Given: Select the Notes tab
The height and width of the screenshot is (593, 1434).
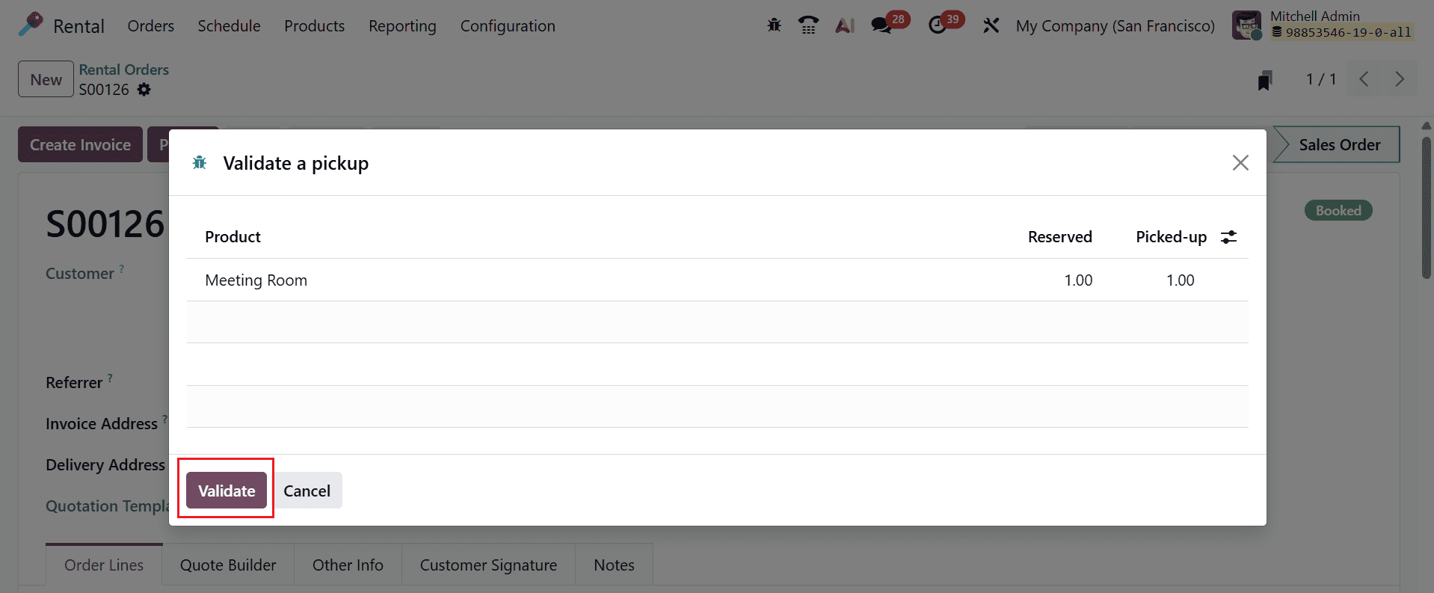Looking at the screenshot, I should coord(614,565).
